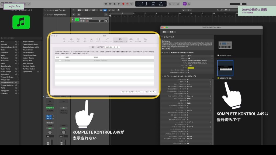Viewport: 276px width, 155px height.
Task: Open the 新規 menu in Control Surface Setup window
Action: (172, 32)
